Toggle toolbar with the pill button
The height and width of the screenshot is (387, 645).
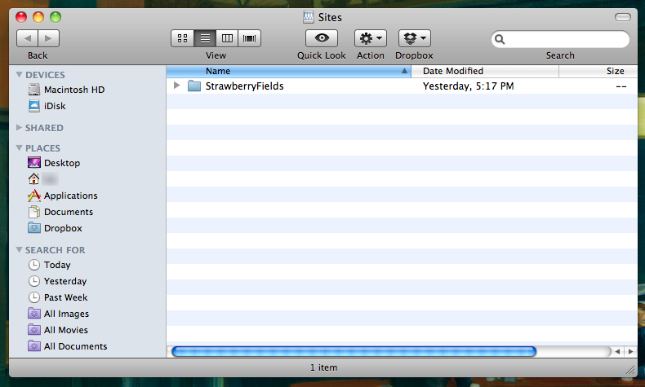[x=623, y=17]
